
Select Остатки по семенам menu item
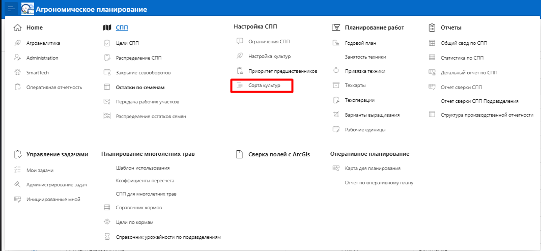[140, 87]
